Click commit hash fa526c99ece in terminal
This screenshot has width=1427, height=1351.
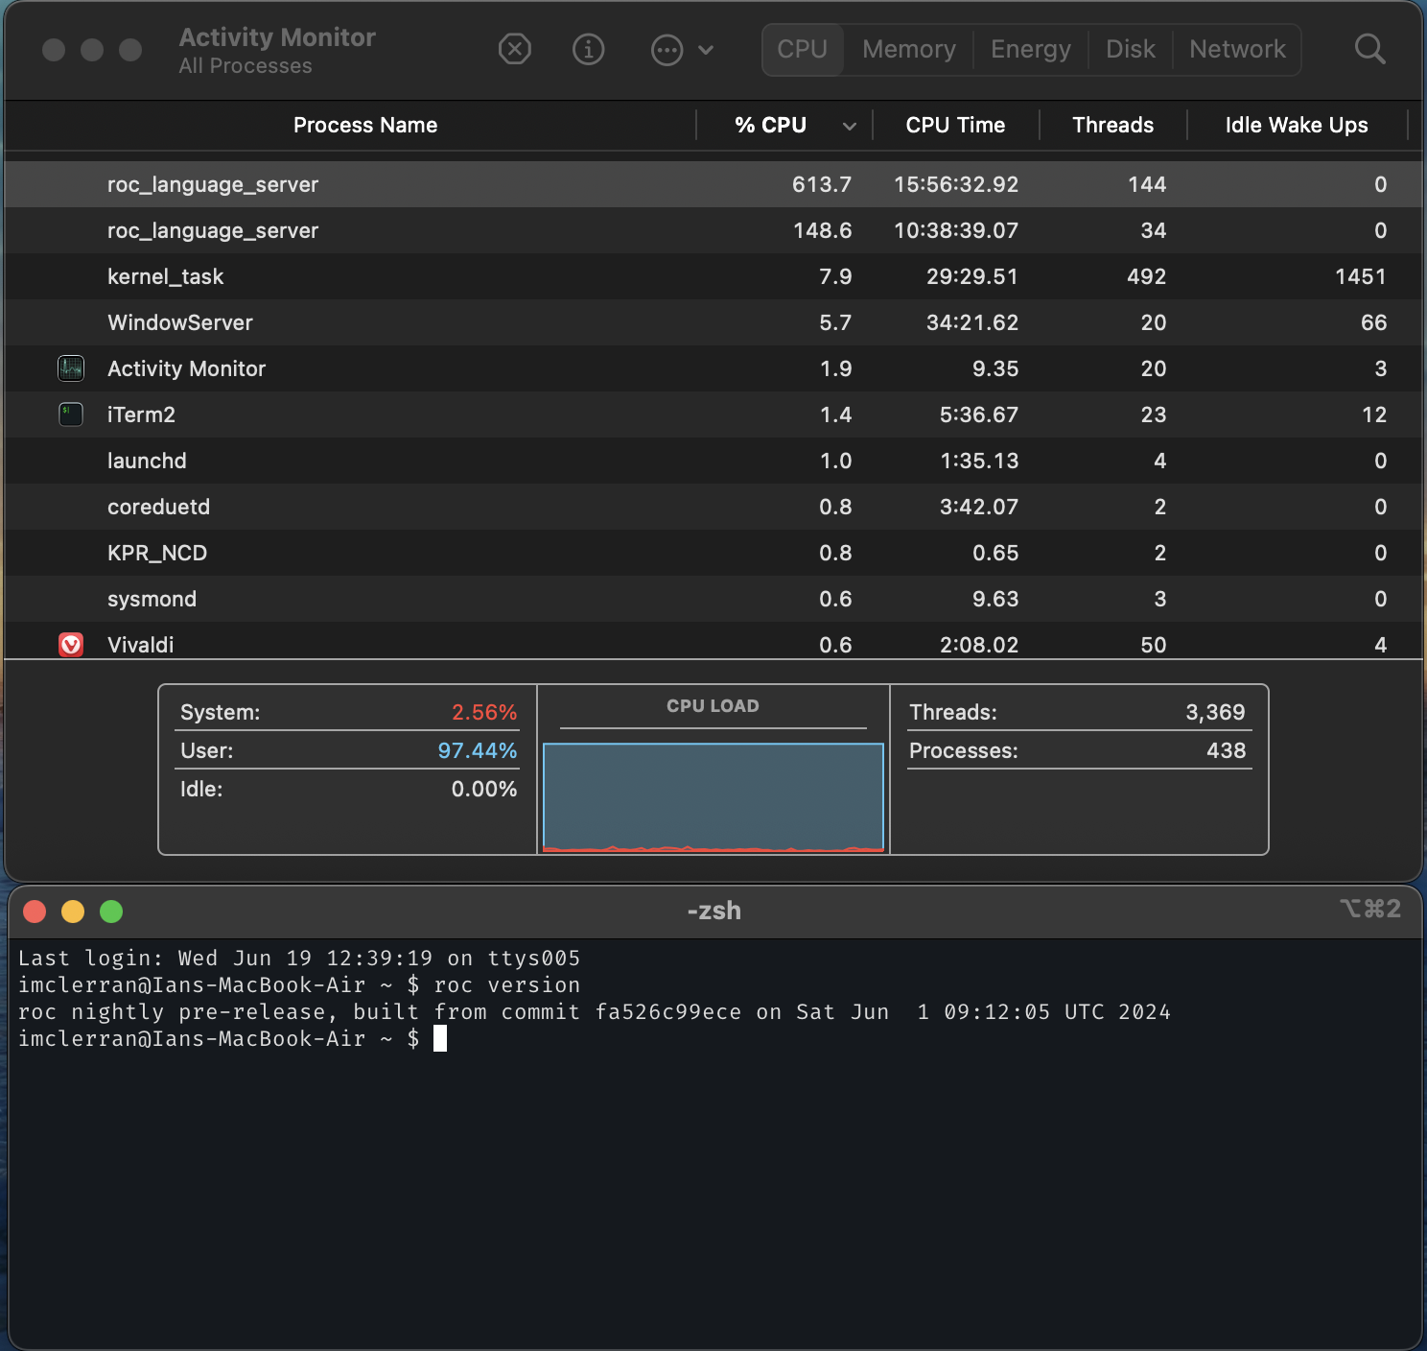667,1011
